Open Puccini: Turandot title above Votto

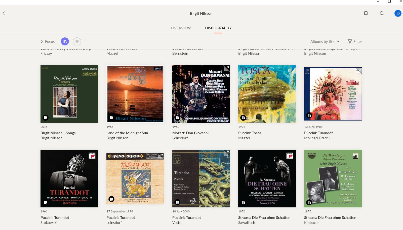pyautogui.click(x=186, y=217)
